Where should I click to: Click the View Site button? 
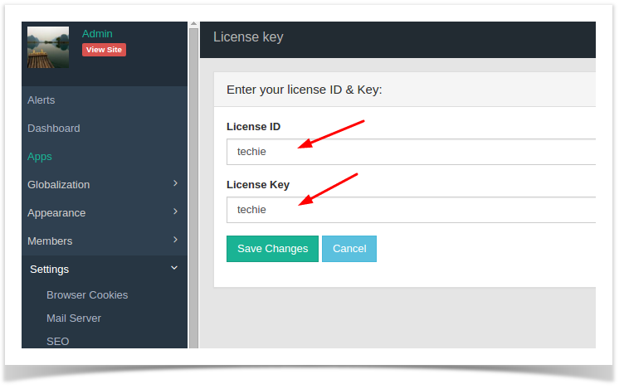104,50
